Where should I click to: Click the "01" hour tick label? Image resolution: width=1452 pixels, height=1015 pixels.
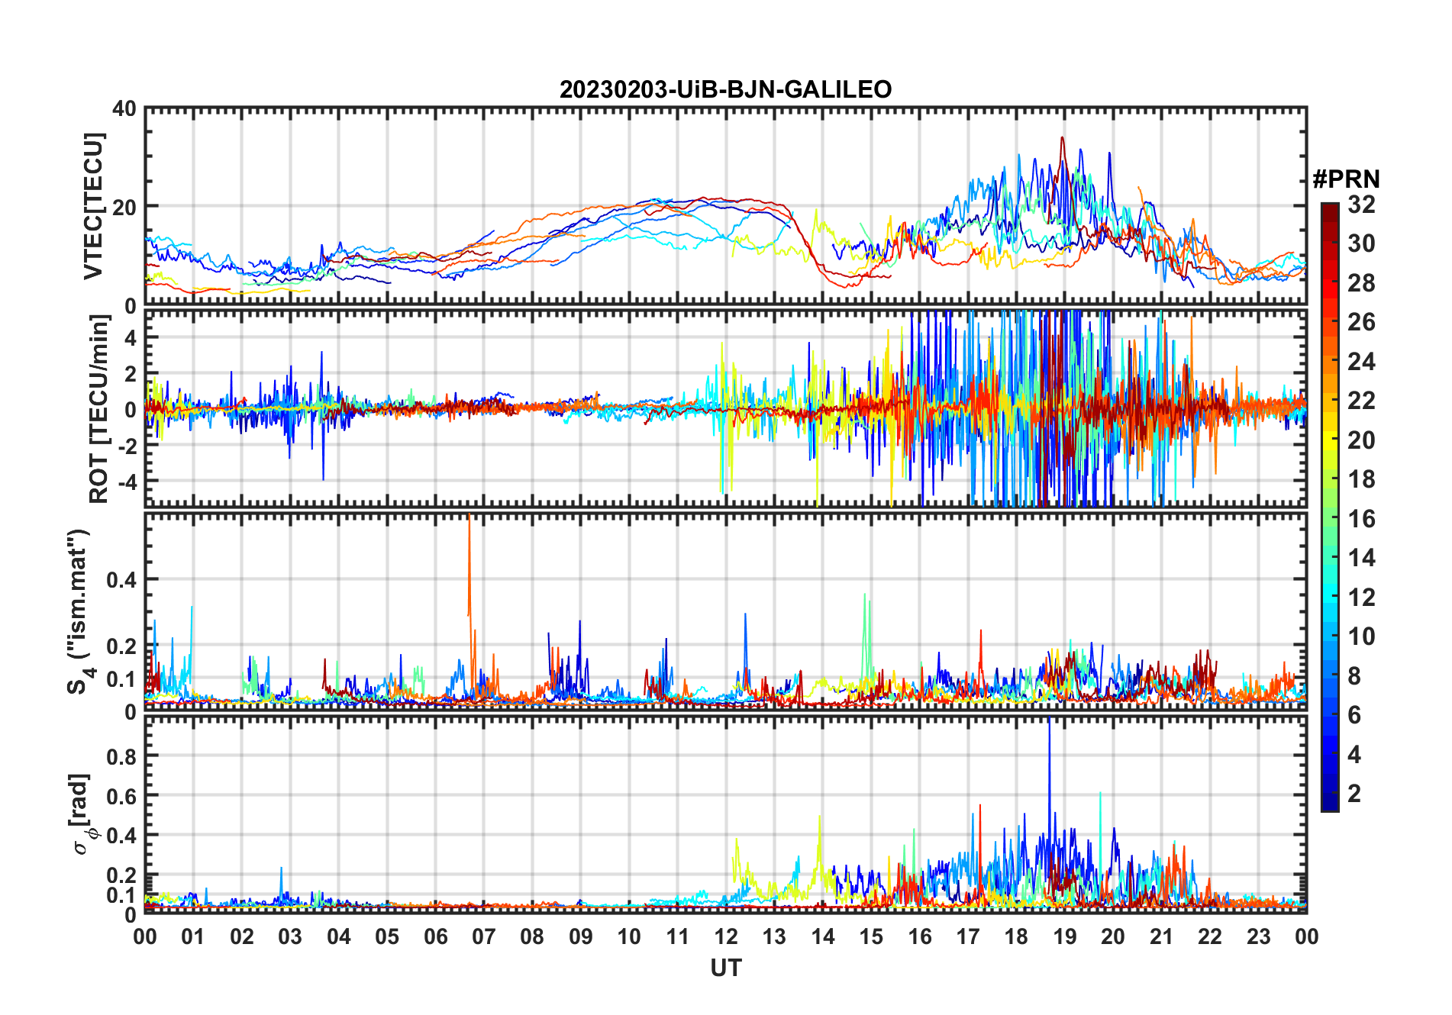193,936
